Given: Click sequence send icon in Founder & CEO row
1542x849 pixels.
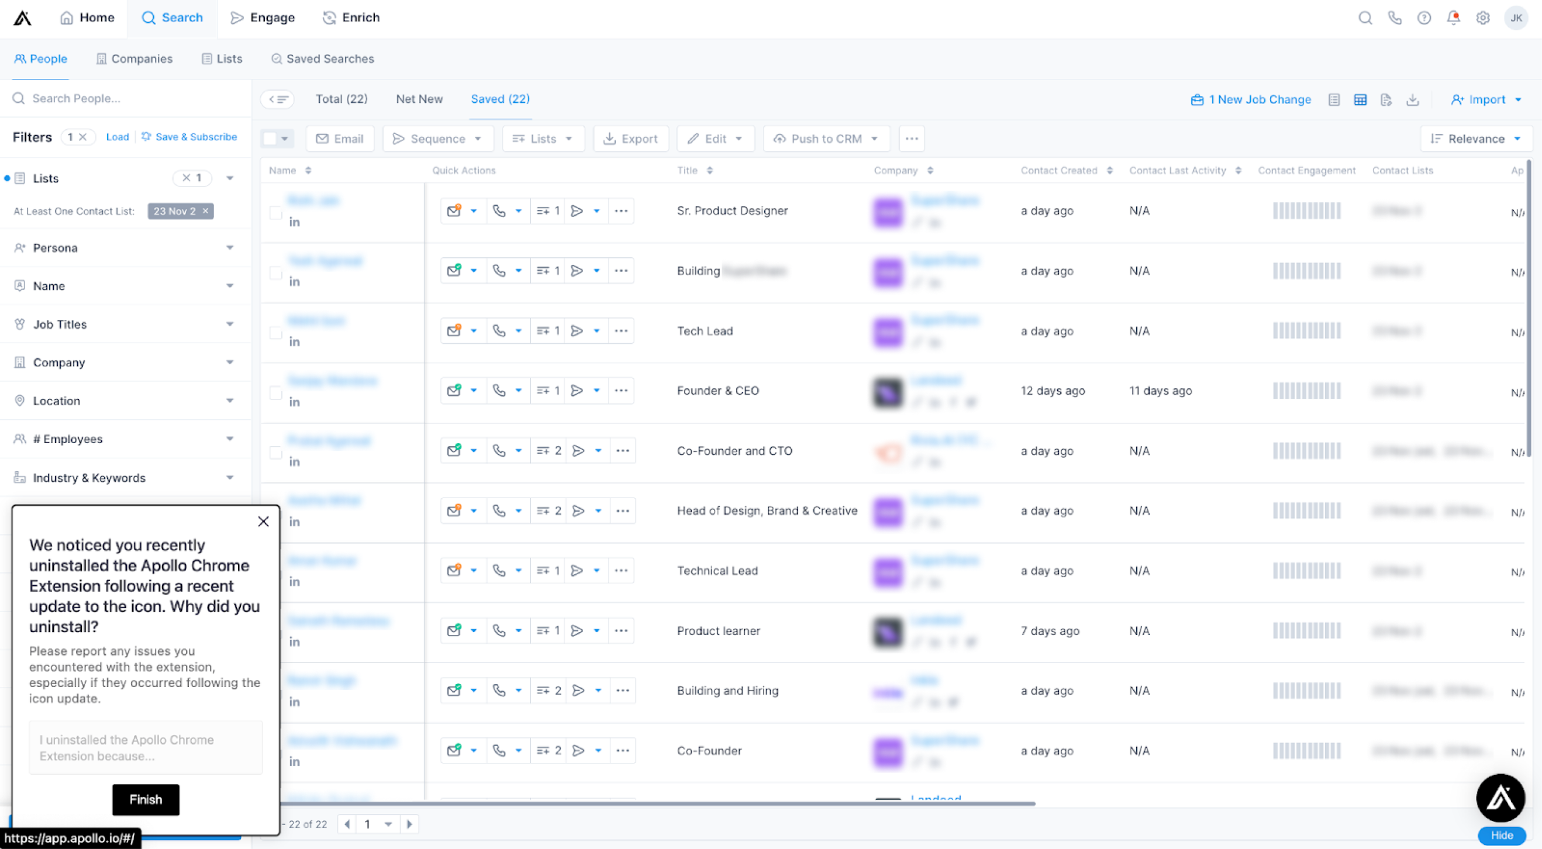Looking at the screenshot, I should tap(577, 391).
